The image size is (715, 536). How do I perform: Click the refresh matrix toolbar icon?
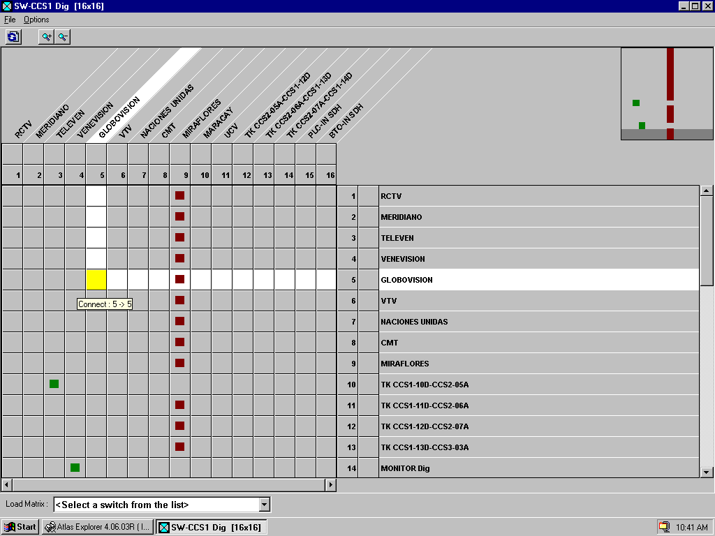tap(13, 37)
